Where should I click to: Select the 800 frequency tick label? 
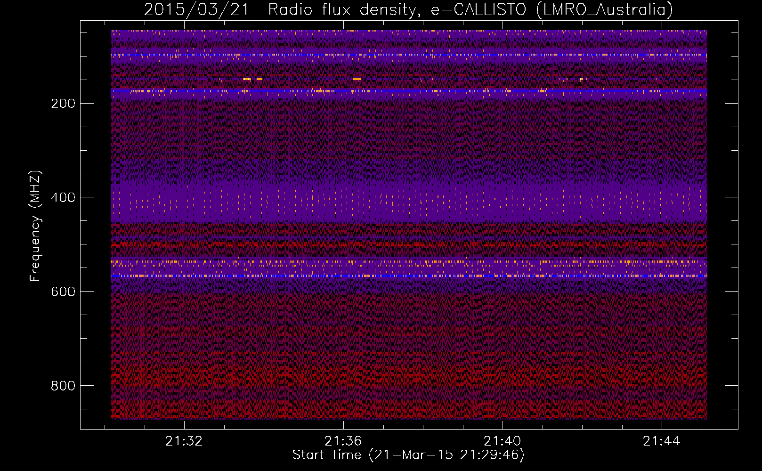pos(63,386)
